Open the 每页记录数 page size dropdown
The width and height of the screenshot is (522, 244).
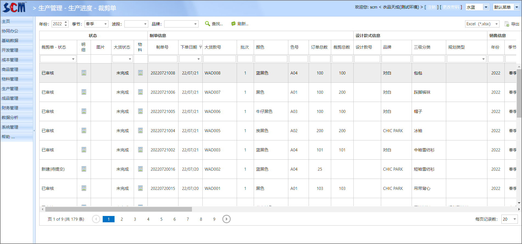point(514,219)
